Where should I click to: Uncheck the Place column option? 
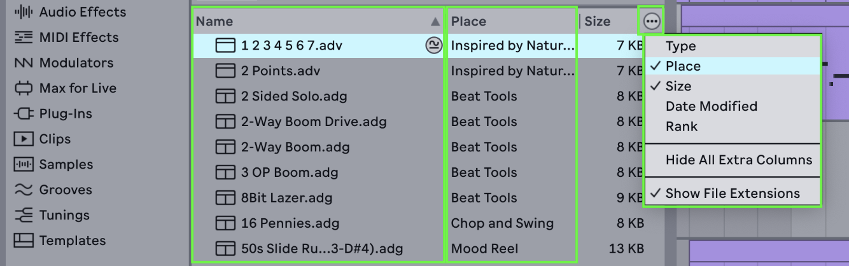point(683,66)
